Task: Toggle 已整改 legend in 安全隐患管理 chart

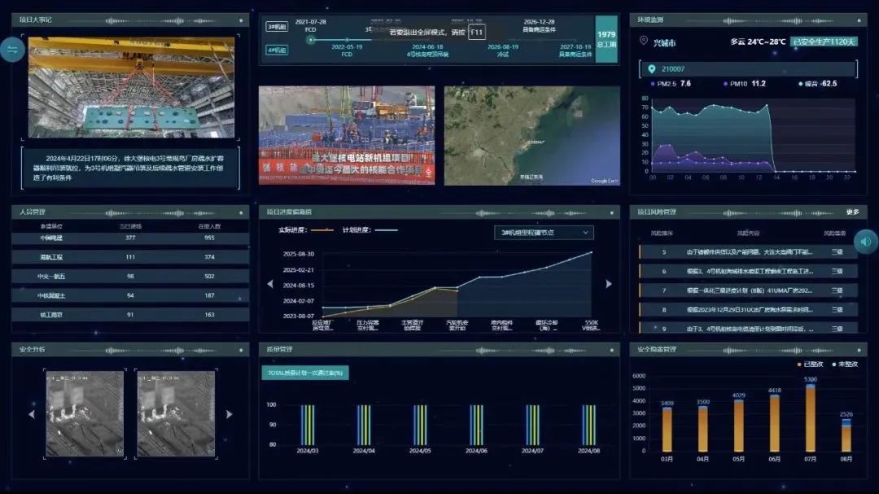Action: pos(810,364)
